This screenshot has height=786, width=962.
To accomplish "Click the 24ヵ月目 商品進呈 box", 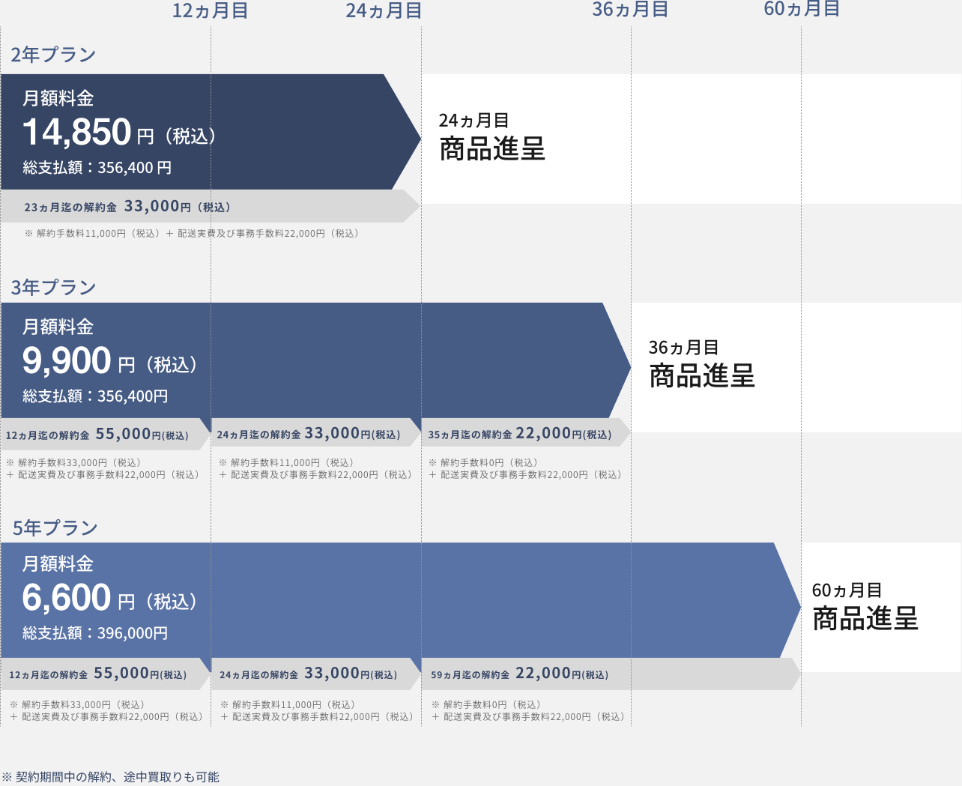I will coord(491,138).
